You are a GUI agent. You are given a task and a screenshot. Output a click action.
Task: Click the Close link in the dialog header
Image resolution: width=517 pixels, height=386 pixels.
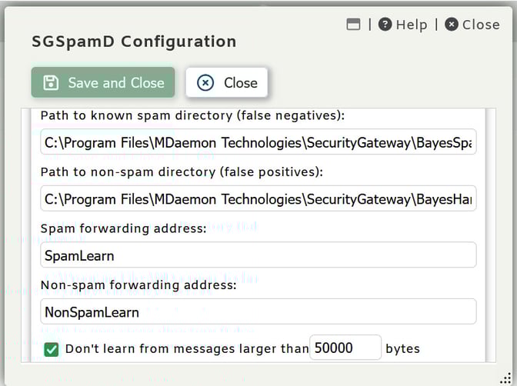[472, 25]
